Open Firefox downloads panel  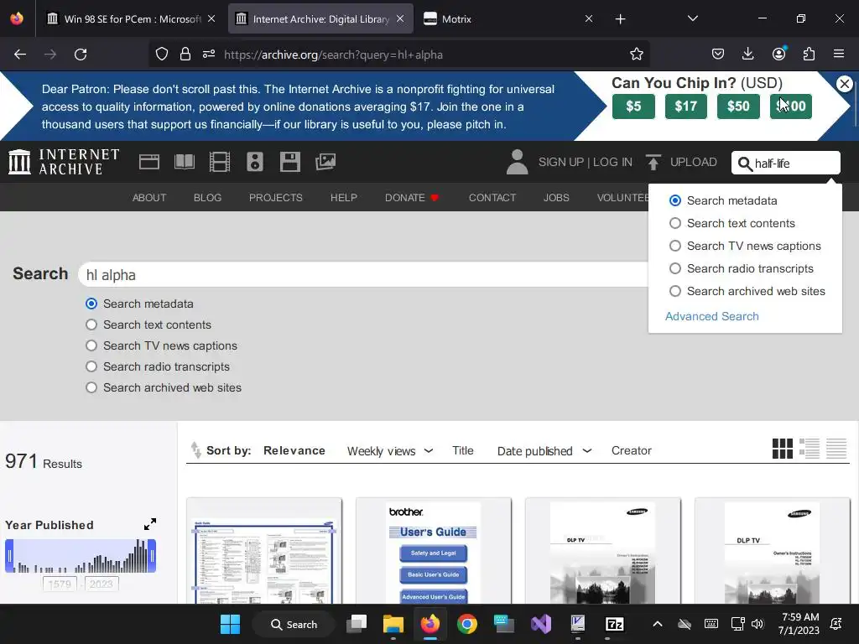point(747,54)
